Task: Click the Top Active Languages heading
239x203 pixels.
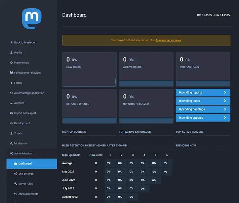Action: coord(135,132)
